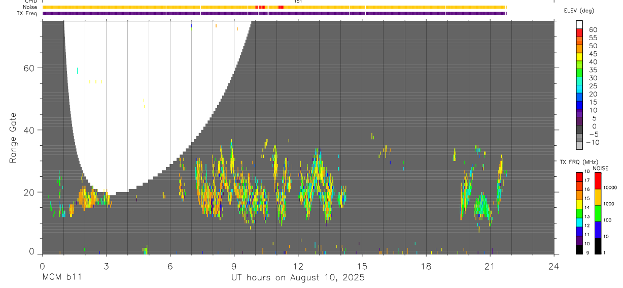The image size is (623, 288).
Task: Click the green segment of NOISE color bar
Action: pos(597,213)
